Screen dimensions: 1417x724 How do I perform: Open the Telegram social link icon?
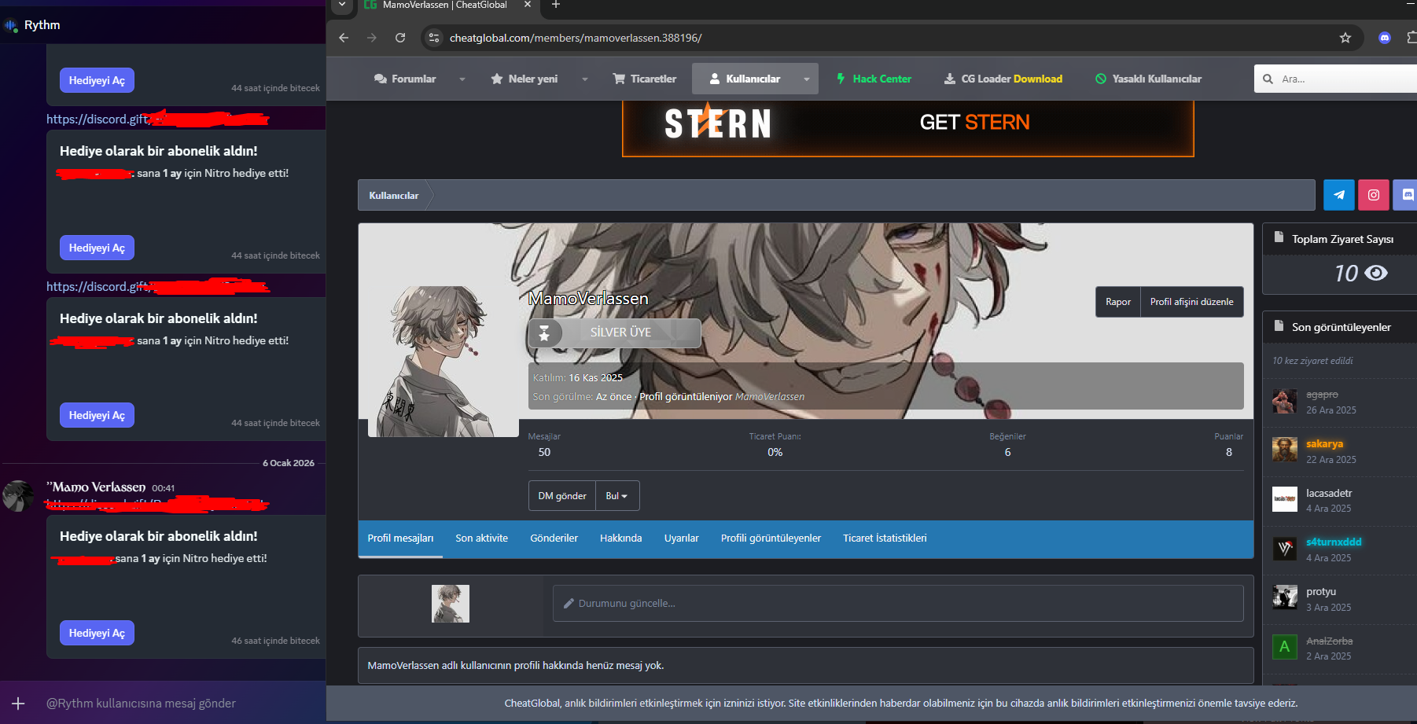pos(1338,195)
